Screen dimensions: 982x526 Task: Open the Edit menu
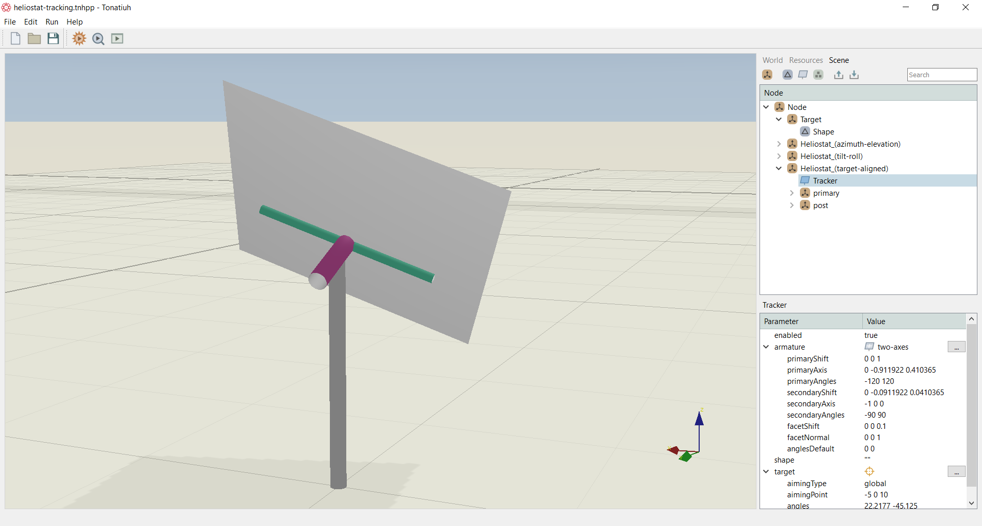(x=31, y=22)
